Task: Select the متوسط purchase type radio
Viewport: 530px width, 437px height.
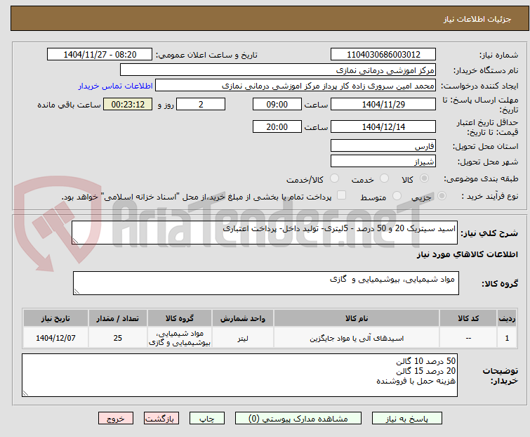Action: tap(397, 196)
